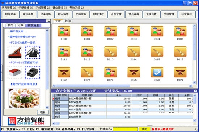This screenshot has width=199, height=132.
Task: Open FCP-05-58票据打印机 link
Action: [x=24, y=63]
